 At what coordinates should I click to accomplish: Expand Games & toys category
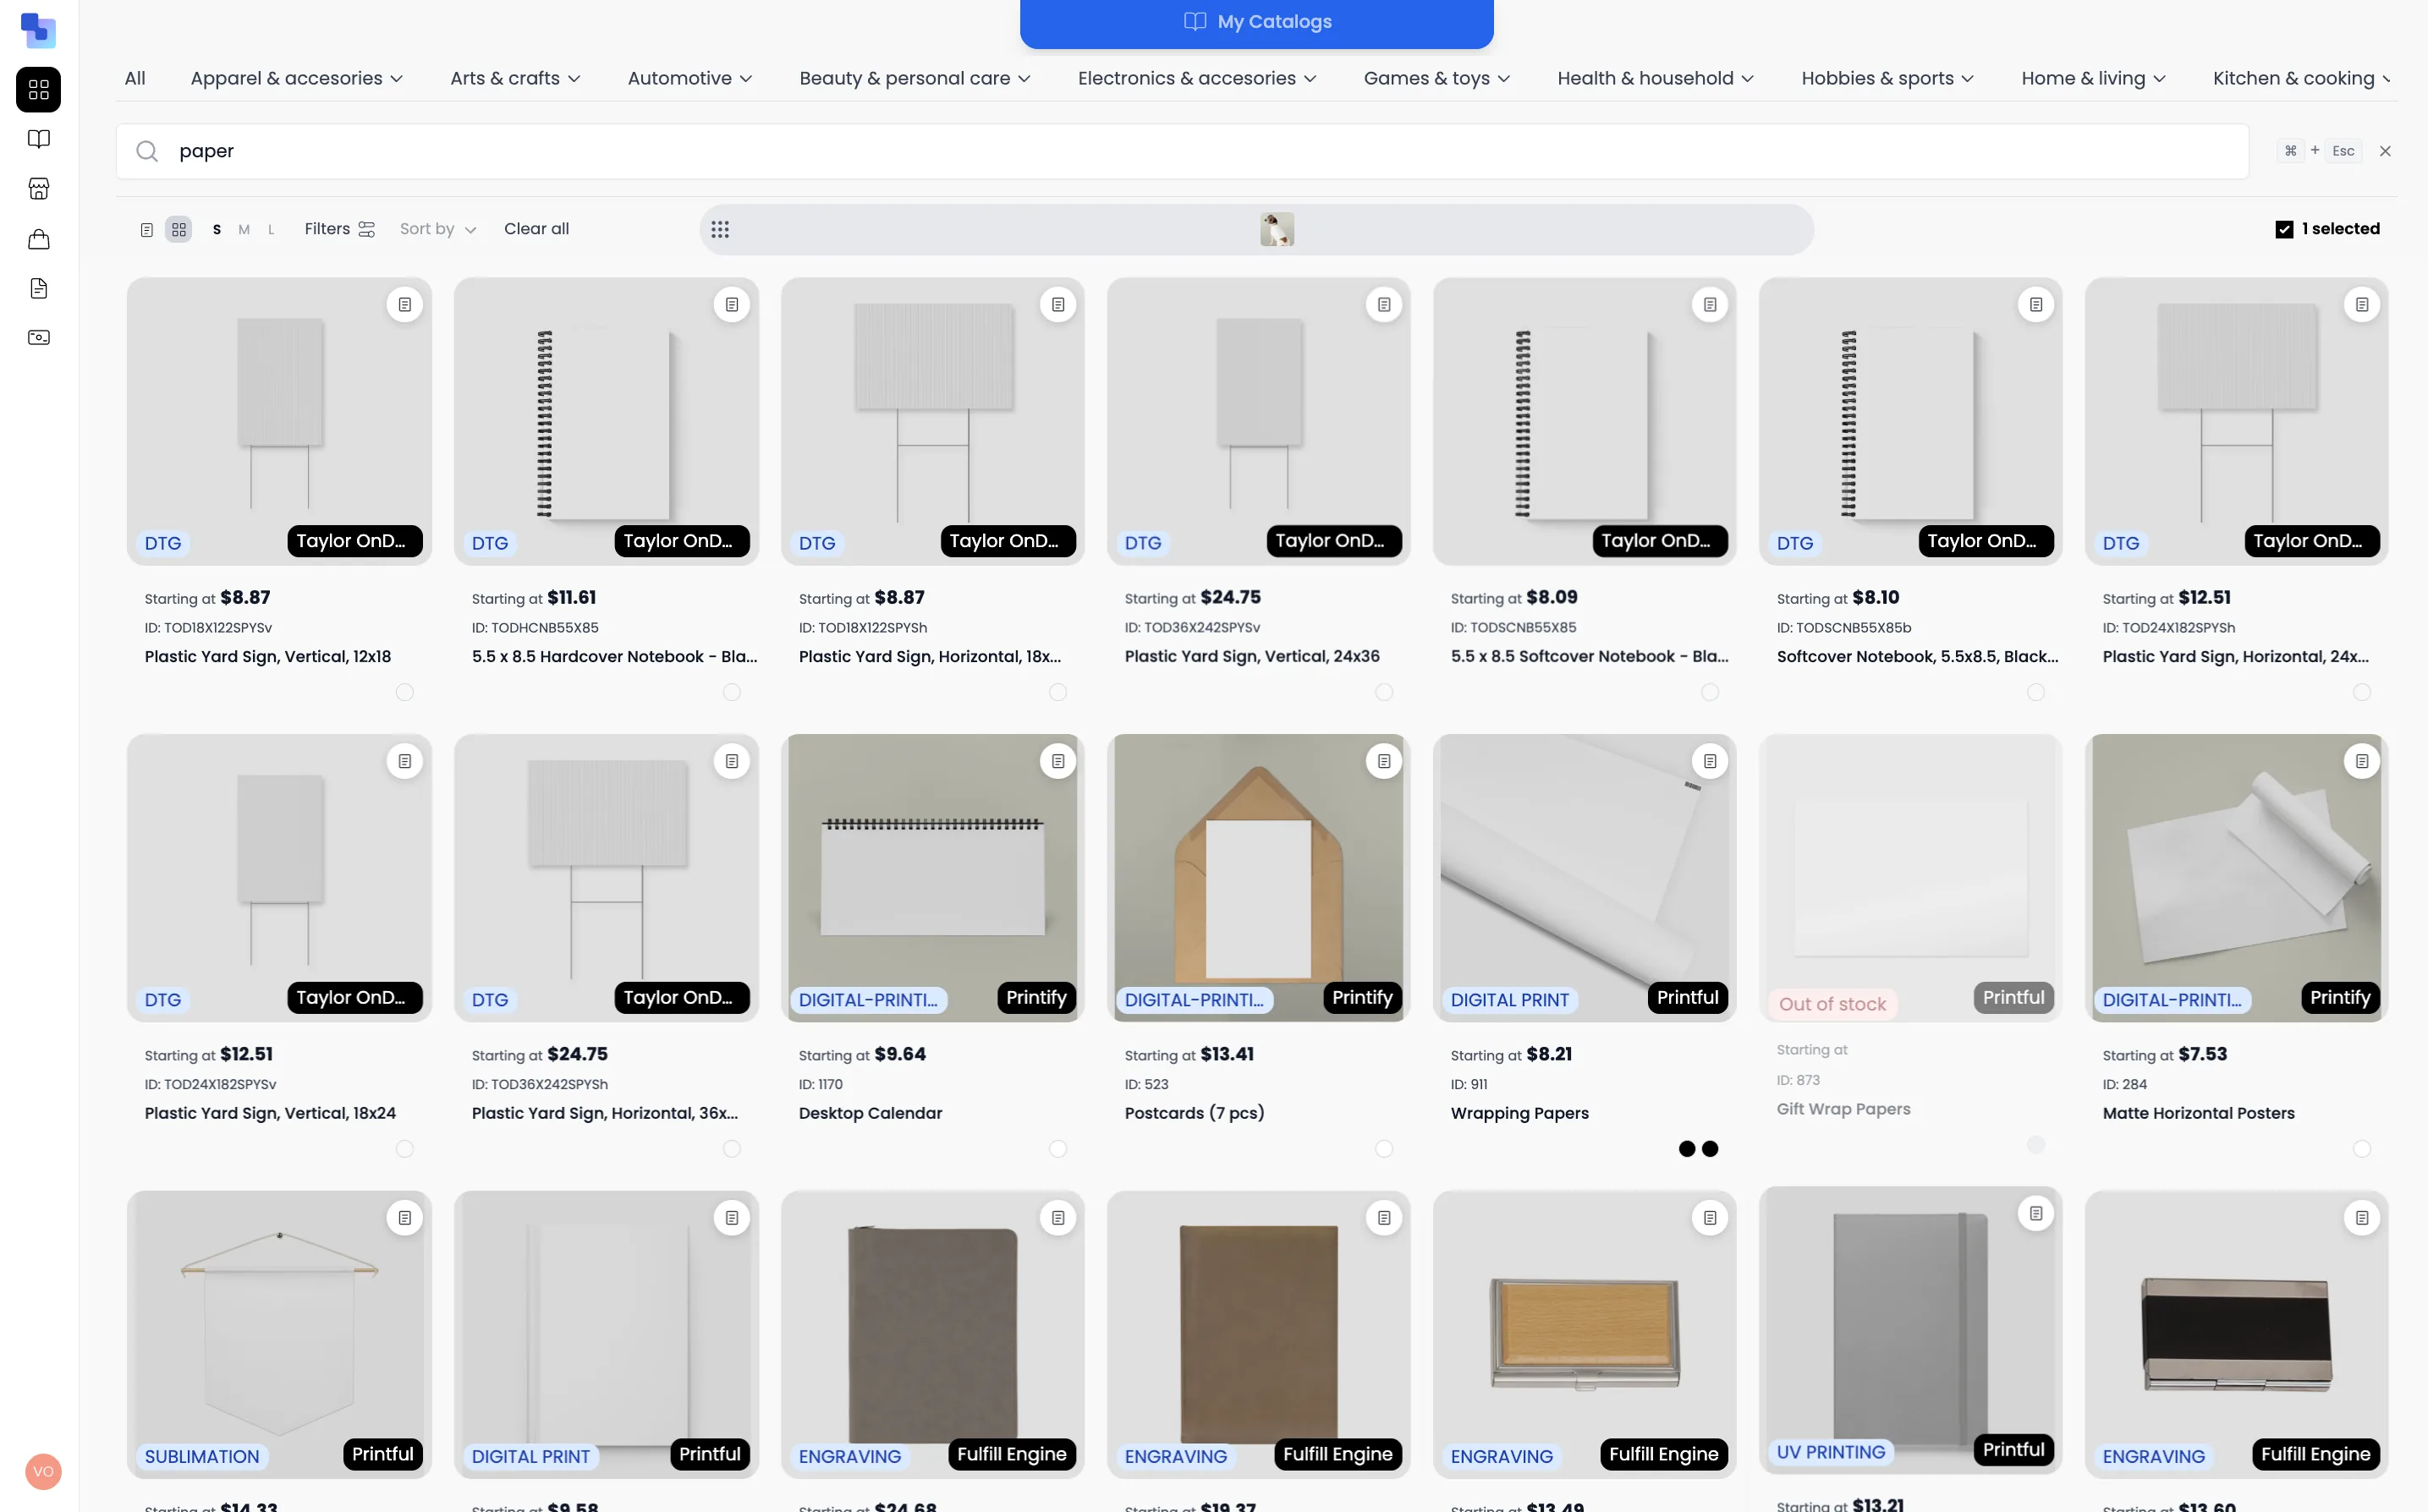point(1436,78)
